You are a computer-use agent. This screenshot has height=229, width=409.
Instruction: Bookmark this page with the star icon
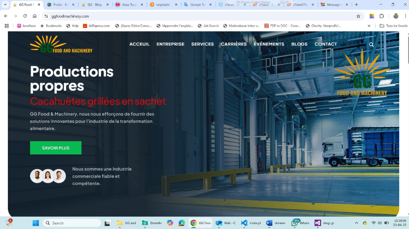coord(358,16)
